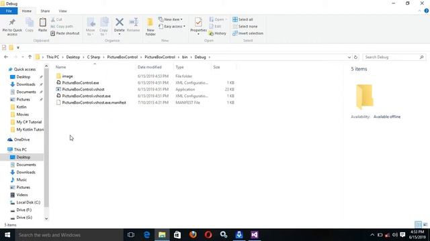Select Quick access in navigation pane
The height and width of the screenshot is (241, 430).
(25, 70)
